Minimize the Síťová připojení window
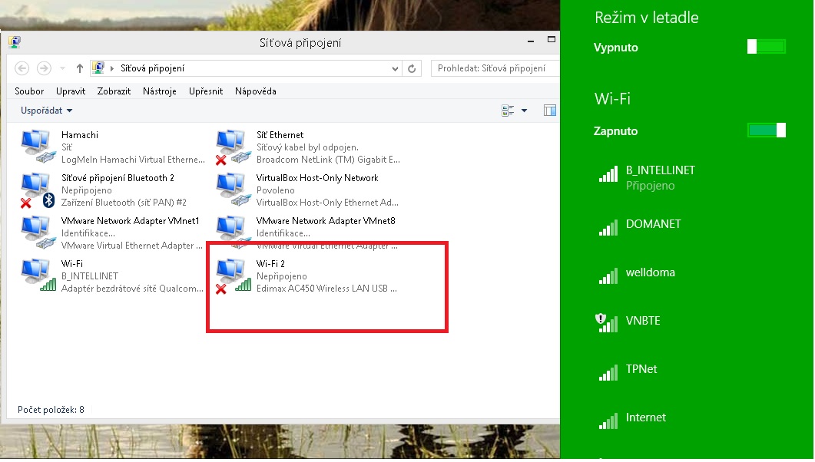Viewport: 815px width, 462px height. coord(531,41)
